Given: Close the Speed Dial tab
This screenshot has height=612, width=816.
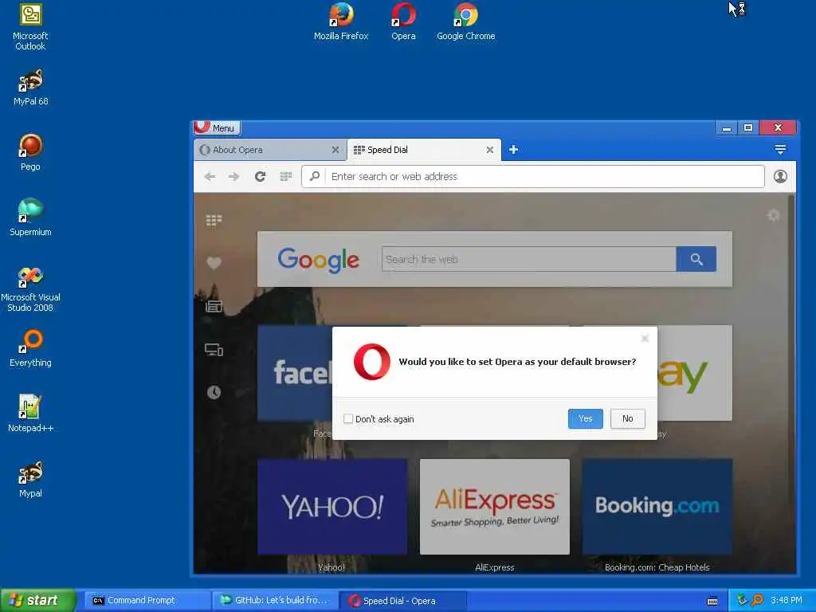Looking at the screenshot, I should [490, 150].
